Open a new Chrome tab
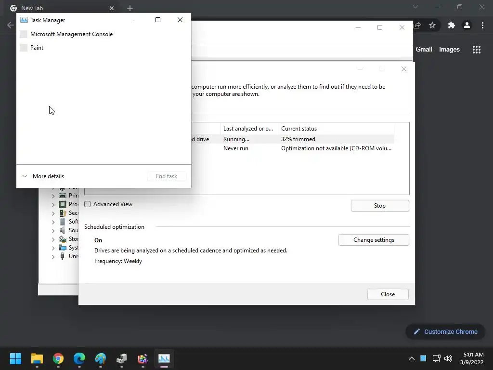The width and height of the screenshot is (493, 370). pyautogui.click(x=130, y=8)
